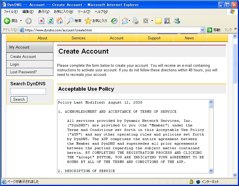This screenshot has width=239, height=186.
Task: Click the policy text box down scroll arrow
Action: 211,171
